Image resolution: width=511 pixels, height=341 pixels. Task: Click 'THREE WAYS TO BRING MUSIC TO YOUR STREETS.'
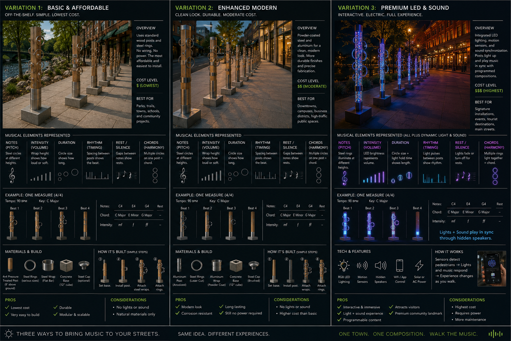[88, 334]
